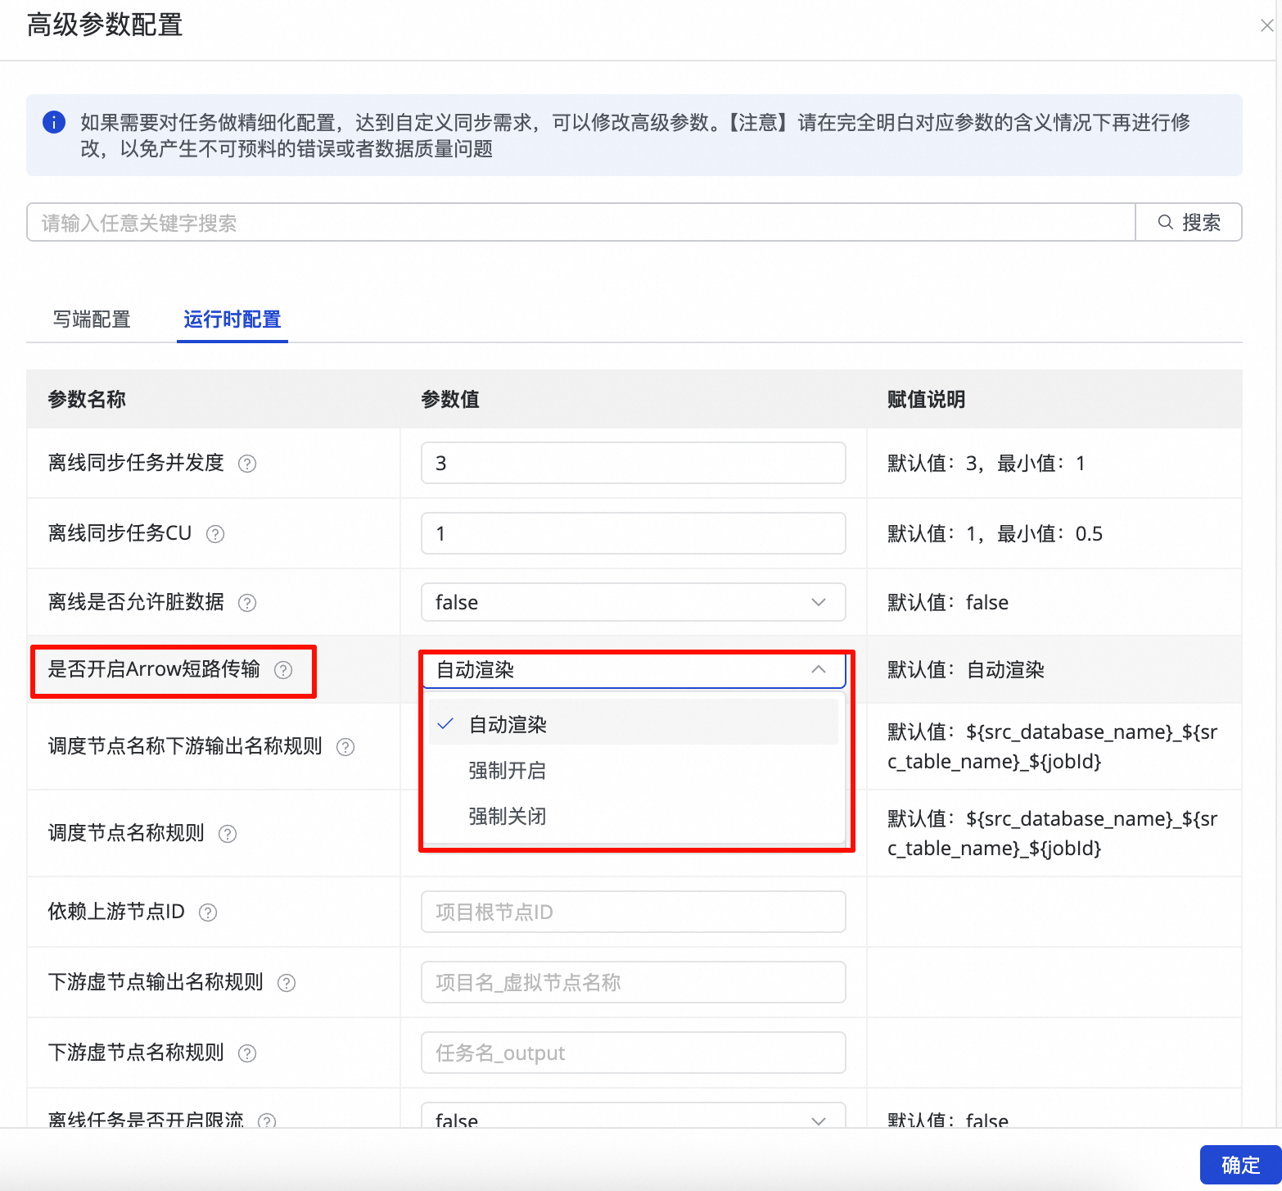The height and width of the screenshot is (1191, 1282).
Task: Click the 项目名_虚拟节点名称 input field
Action: click(x=633, y=982)
